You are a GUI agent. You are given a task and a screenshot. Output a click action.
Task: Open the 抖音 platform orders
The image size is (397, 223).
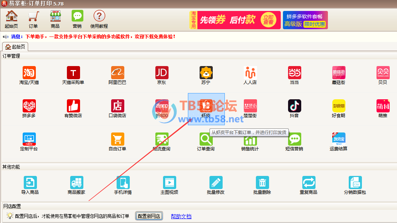coord(294,109)
